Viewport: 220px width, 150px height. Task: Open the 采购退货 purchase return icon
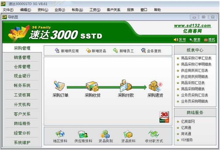156,86
